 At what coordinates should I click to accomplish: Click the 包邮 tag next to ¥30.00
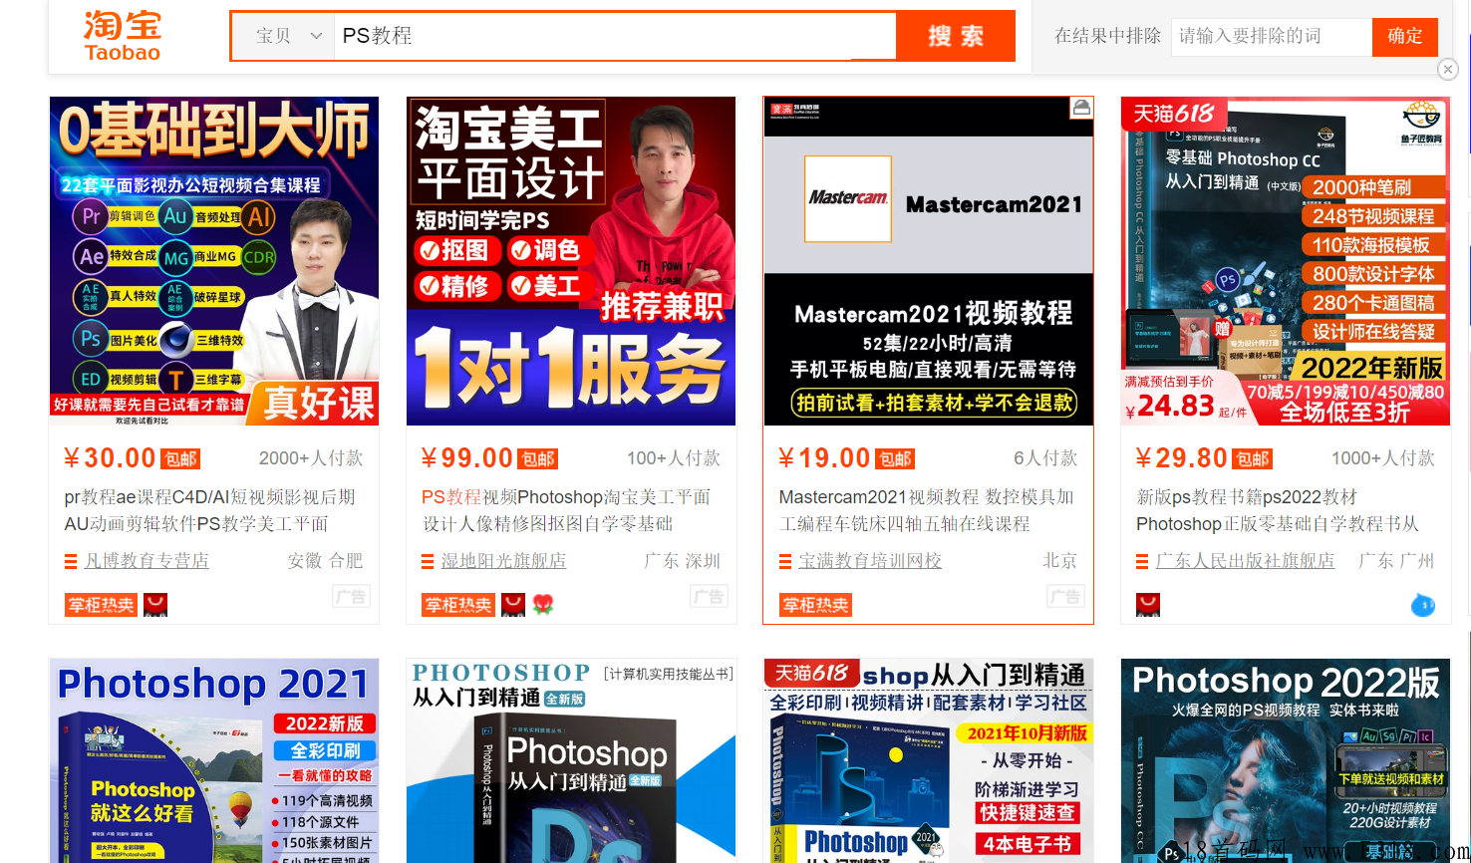tap(180, 458)
